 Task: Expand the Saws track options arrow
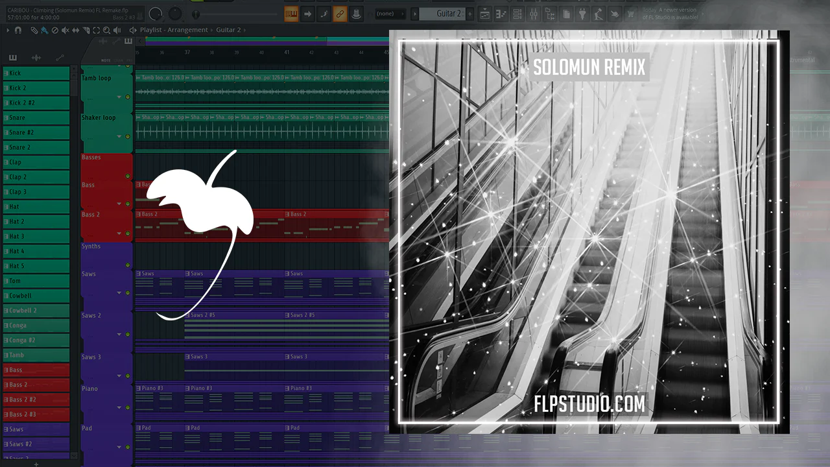click(x=119, y=293)
